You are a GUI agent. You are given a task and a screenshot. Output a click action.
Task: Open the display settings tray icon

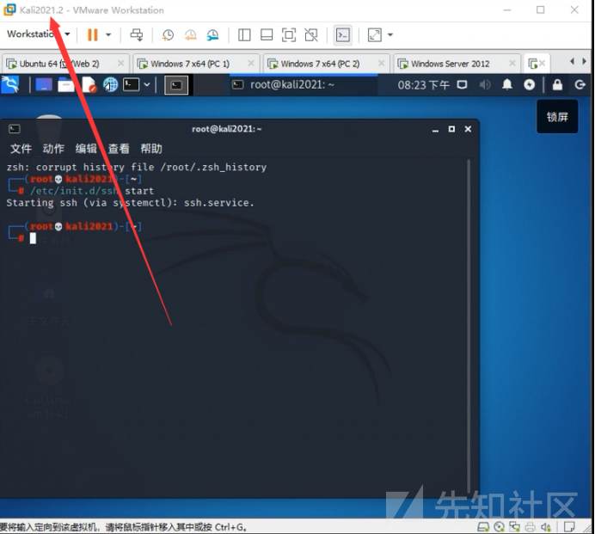point(462,84)
